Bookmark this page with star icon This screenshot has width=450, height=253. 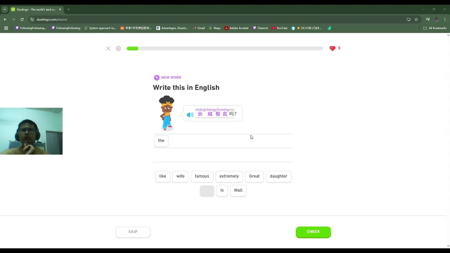pos(416,19)
